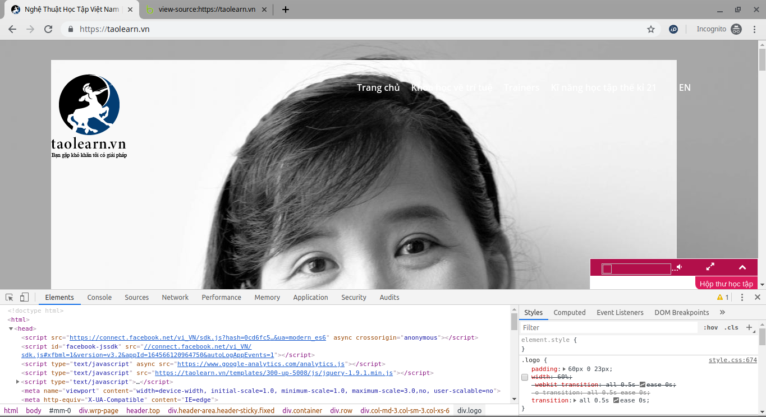Reload the taolearn.vn page
The width and height of the screenshot is (766, 417).
(48, 29)
